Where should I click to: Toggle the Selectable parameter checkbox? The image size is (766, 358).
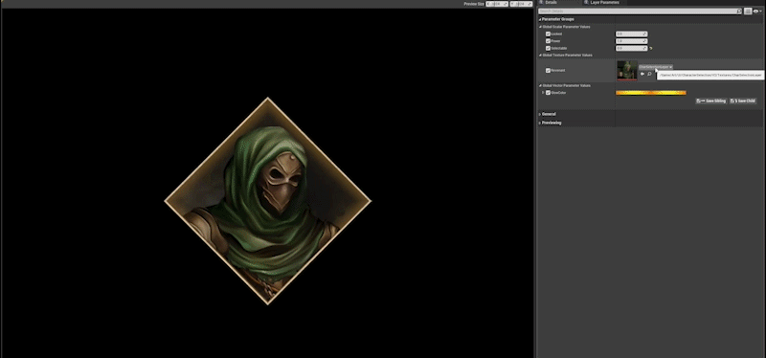(548, 49)
